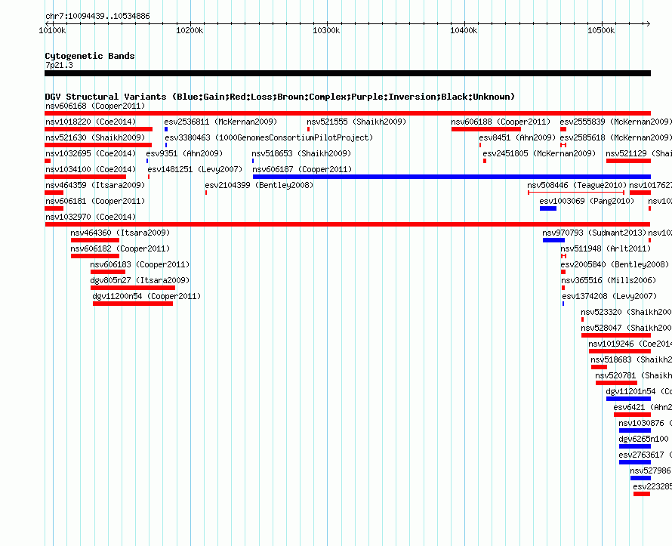This screenshot has width=672, height=546.
Task: Open nsv606188 (Cooper2011) variant
Action: (501, 122)
